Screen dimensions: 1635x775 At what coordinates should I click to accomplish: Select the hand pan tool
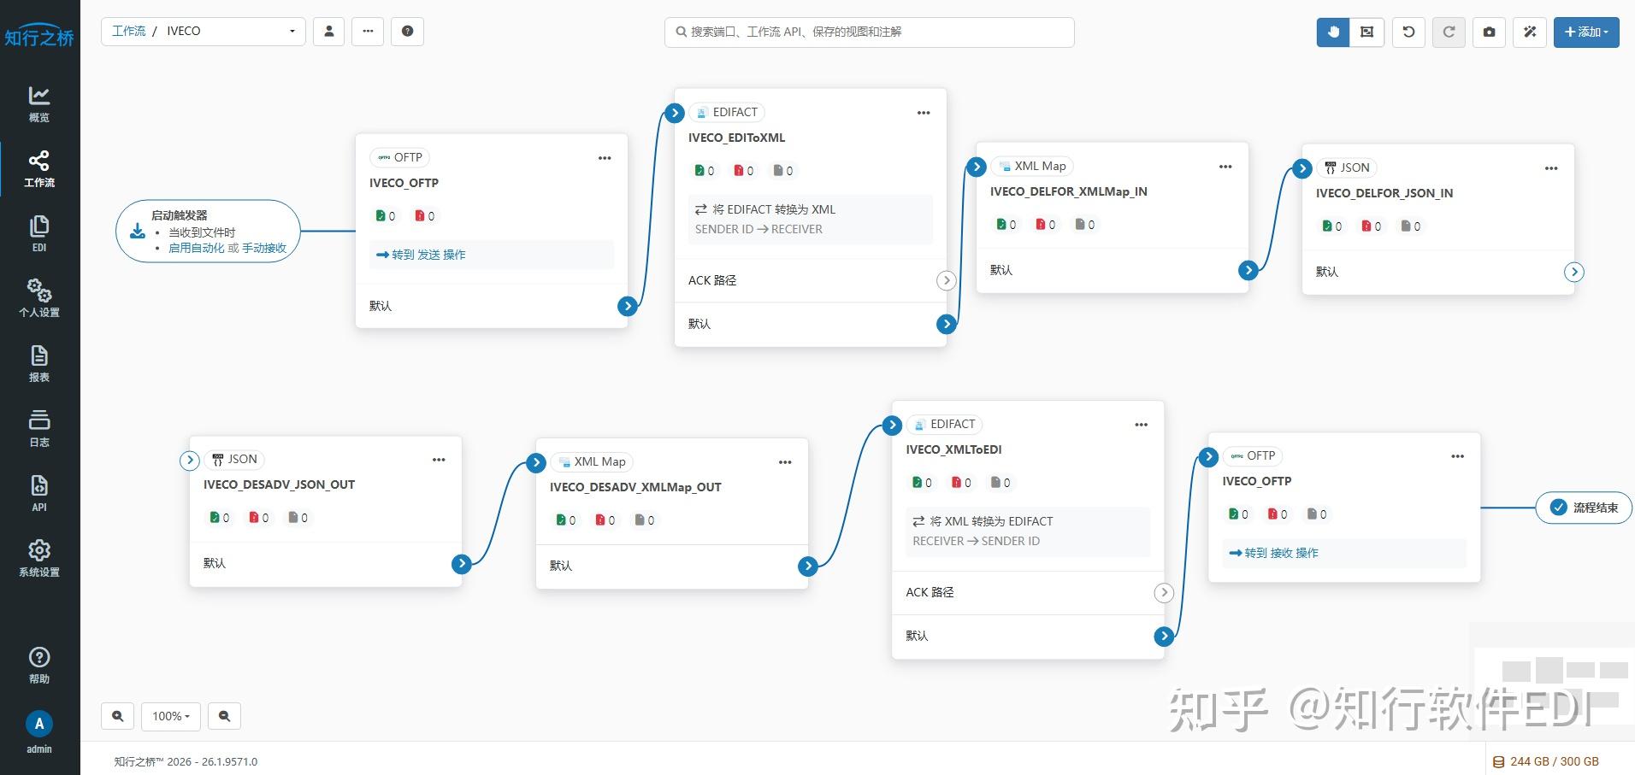point(1333,32)
